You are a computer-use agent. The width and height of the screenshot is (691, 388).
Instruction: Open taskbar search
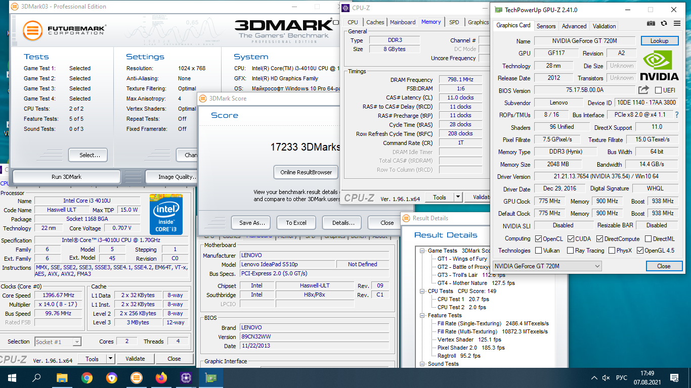(36, 377)
